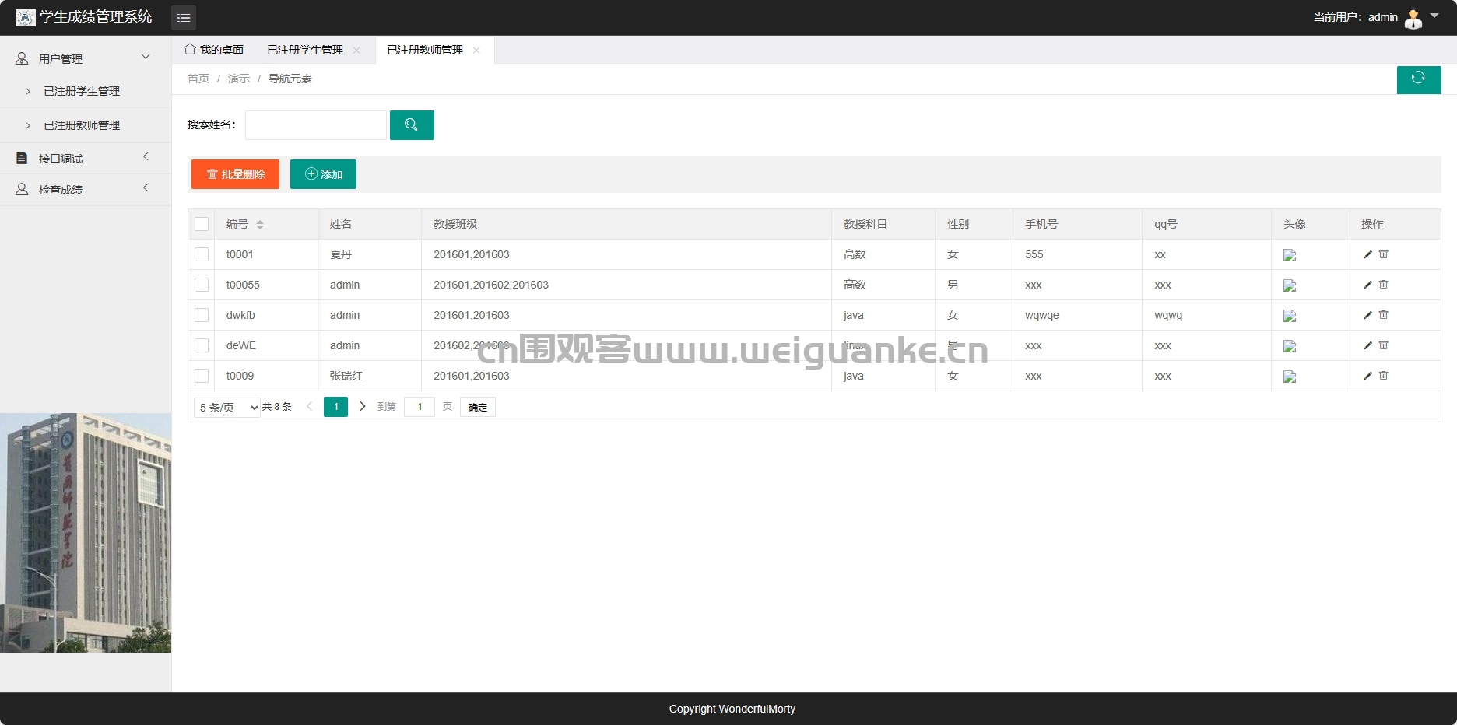Click the magnifier search button

pyautogui.click(x=412, y=125)
